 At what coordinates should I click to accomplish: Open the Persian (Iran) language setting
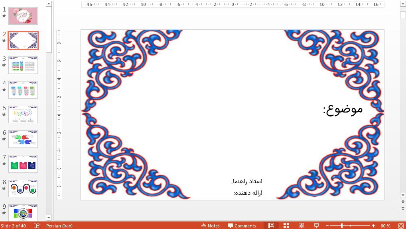point(59,226)
